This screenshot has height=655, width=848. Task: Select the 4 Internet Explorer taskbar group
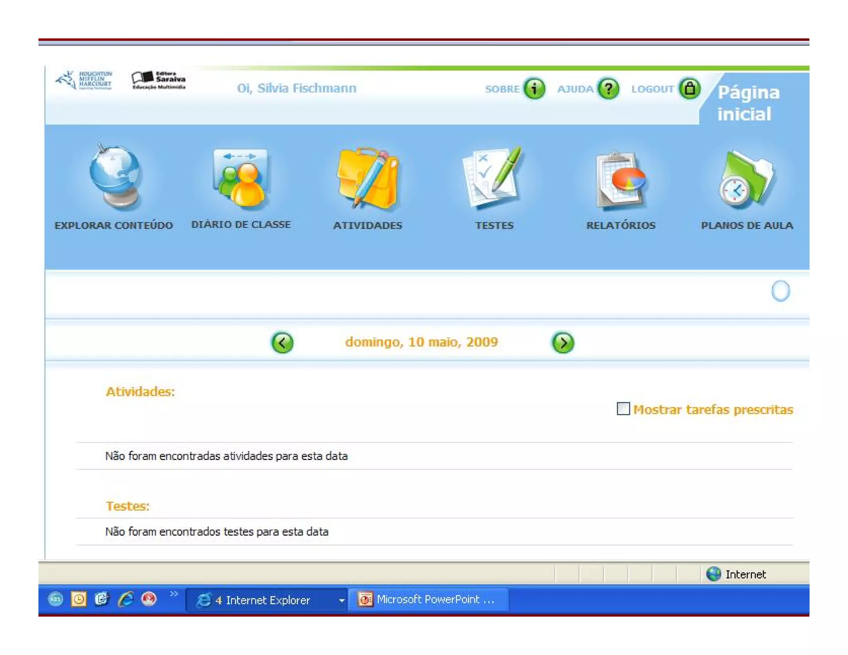click(263, 600)
